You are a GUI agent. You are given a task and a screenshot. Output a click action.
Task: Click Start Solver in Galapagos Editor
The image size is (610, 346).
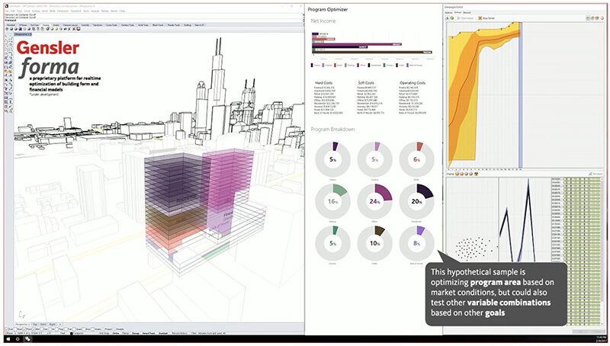466,18
